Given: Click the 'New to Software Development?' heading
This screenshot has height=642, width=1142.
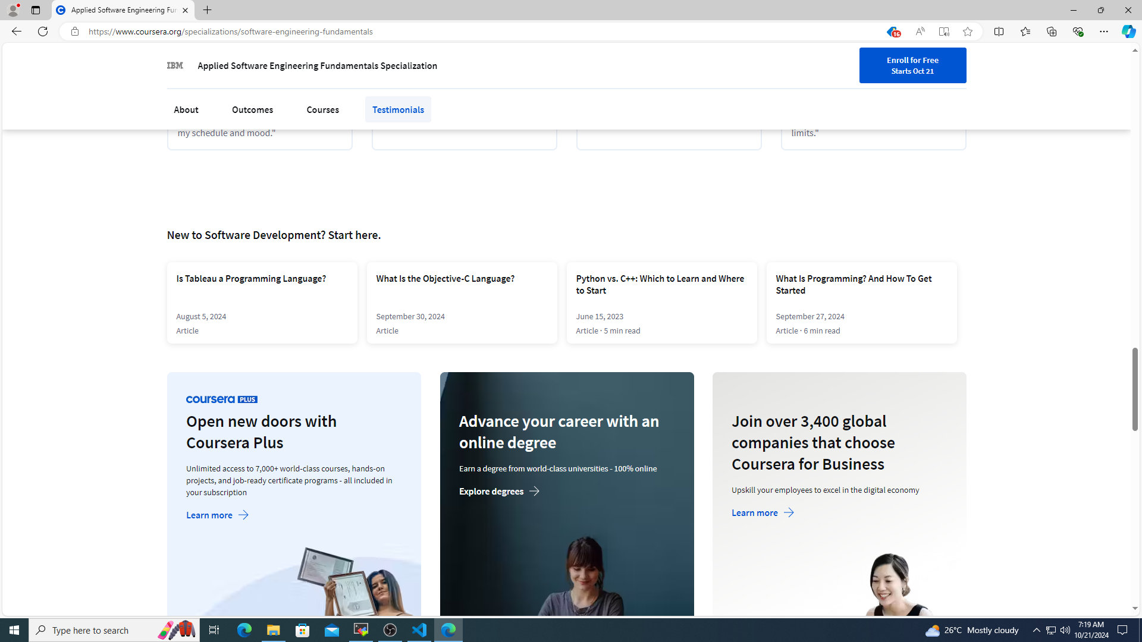Looking at the screenshot, I should tap(274, 235).
